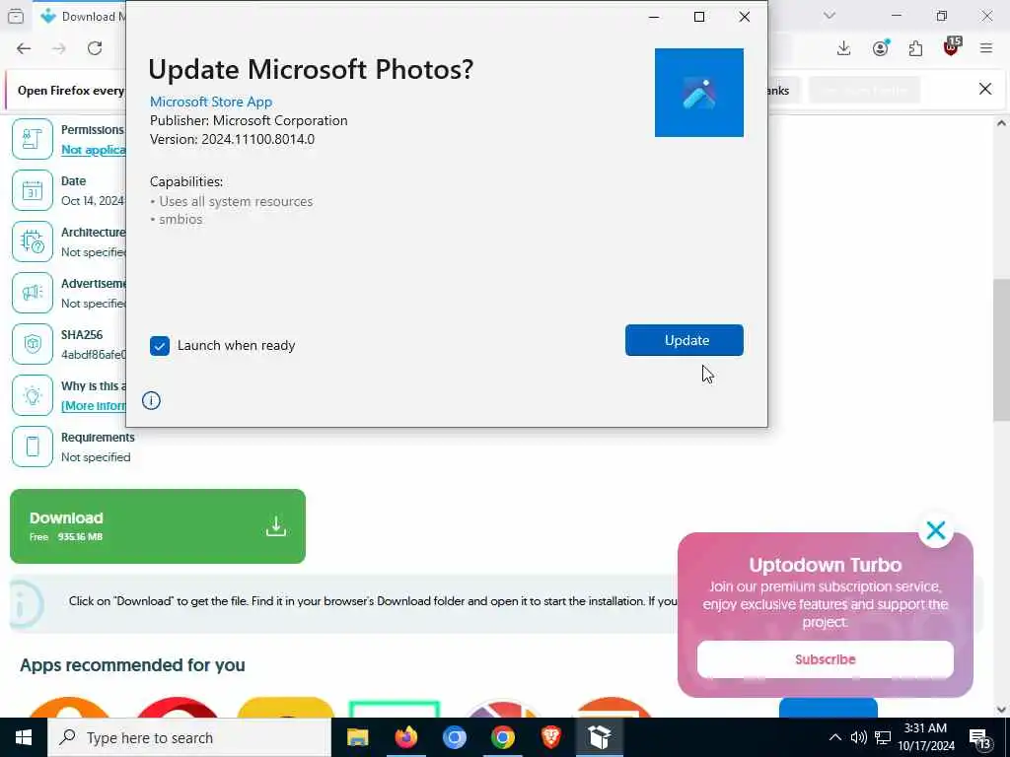The width and height of the screenshot is (1010, 757).
Task: Open the Firefox extensions puzzle icon
Action: pyautogui.click(x=915, y=48)
